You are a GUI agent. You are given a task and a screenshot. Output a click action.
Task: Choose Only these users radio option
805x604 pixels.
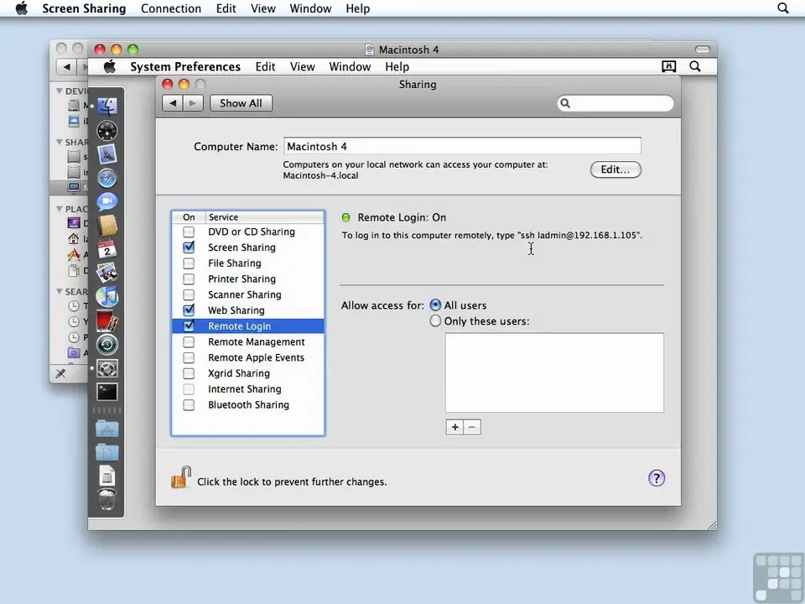coord(435,321)
